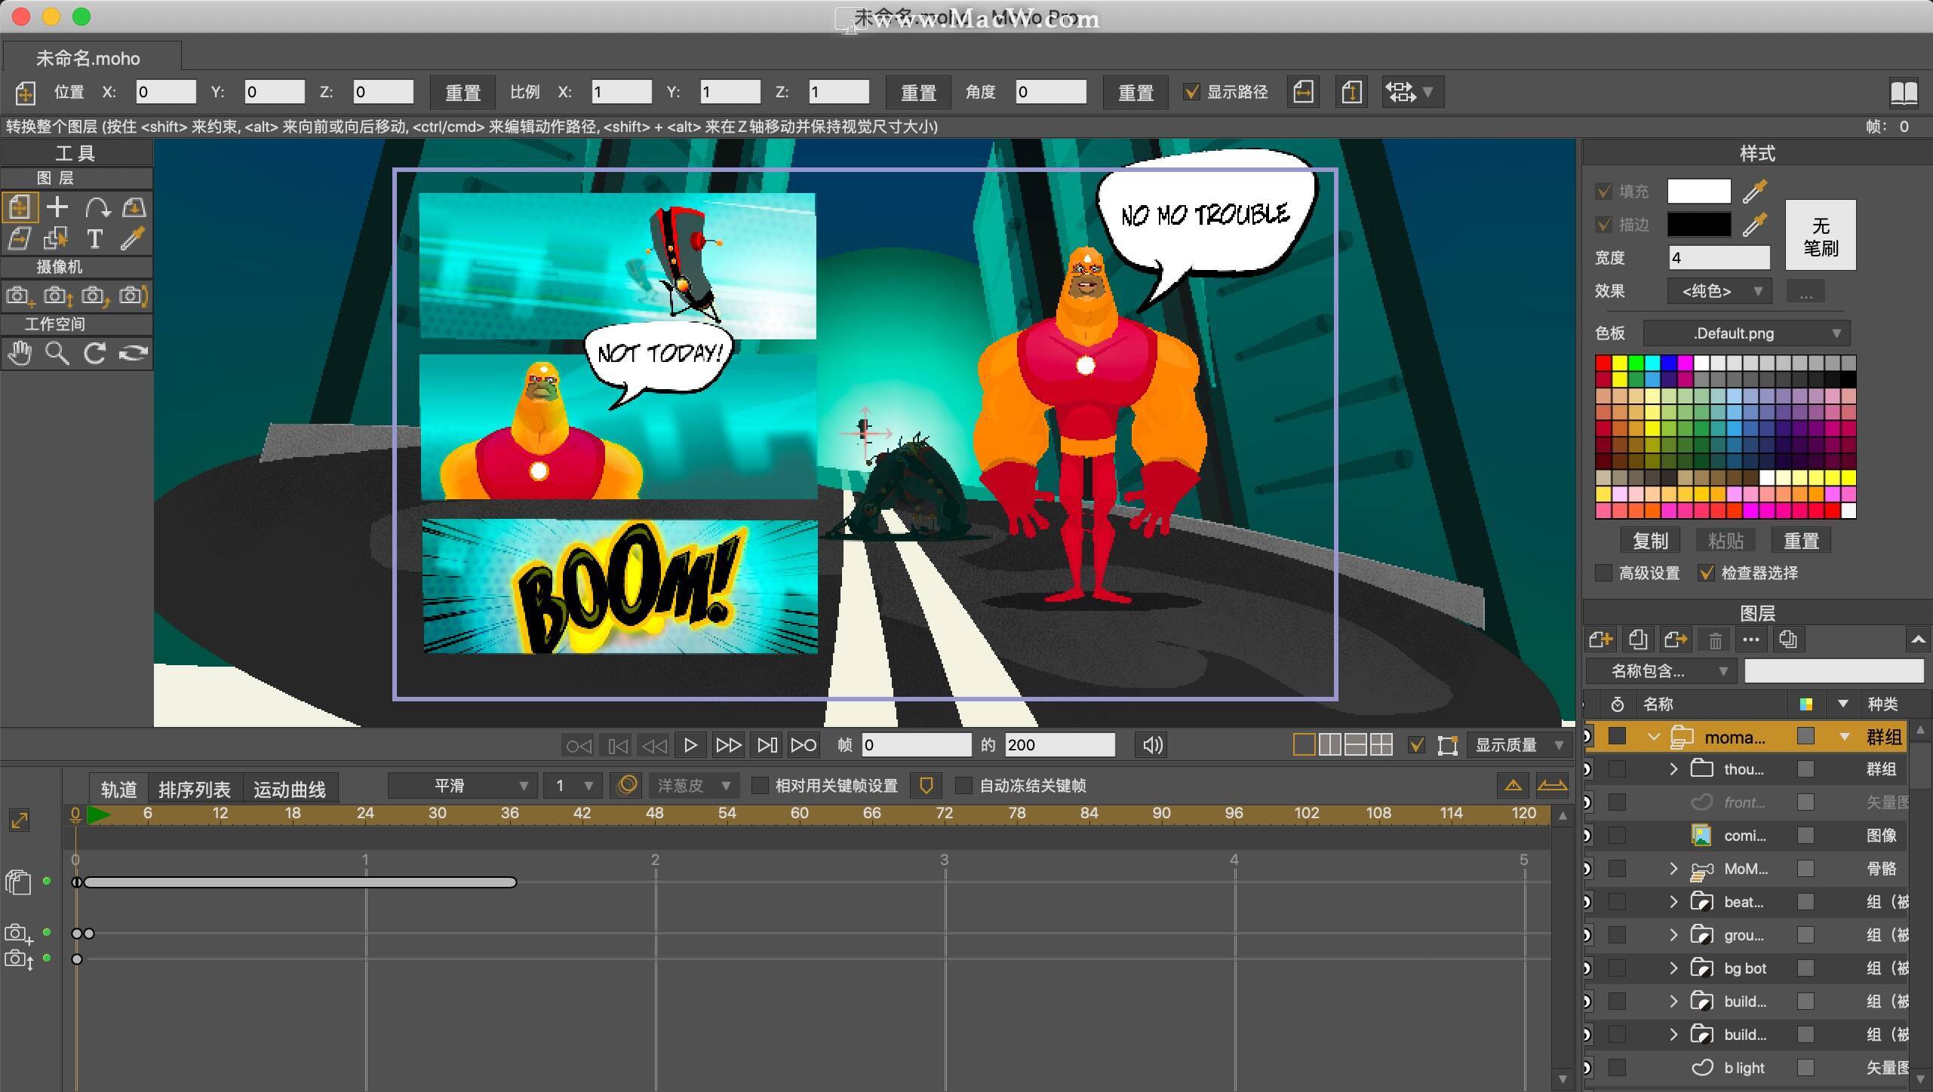Select the Text (T) tool
The width and height of the screenshot is (1933, 1092).
[x=95, y=239]
